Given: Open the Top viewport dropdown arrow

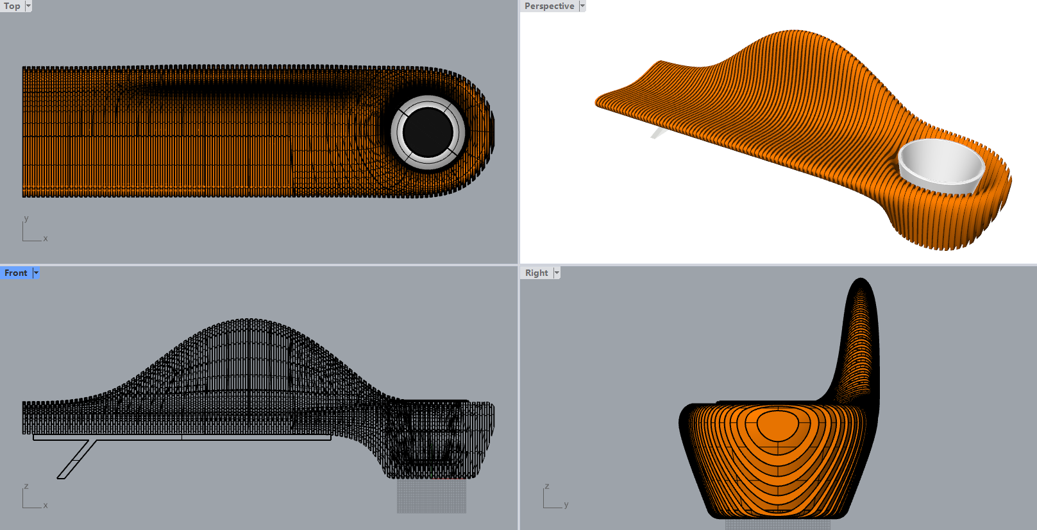Looking at the screenshot, I should (x=28, y=6).
